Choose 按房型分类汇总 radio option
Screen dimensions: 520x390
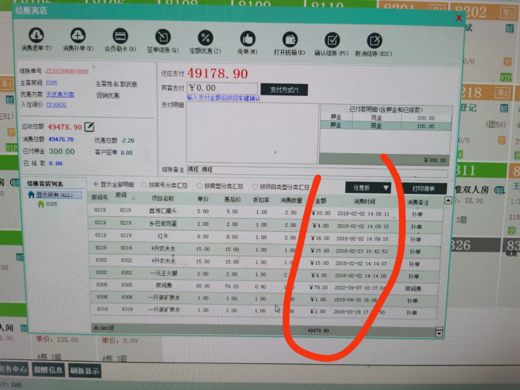(x=199, y=186)
